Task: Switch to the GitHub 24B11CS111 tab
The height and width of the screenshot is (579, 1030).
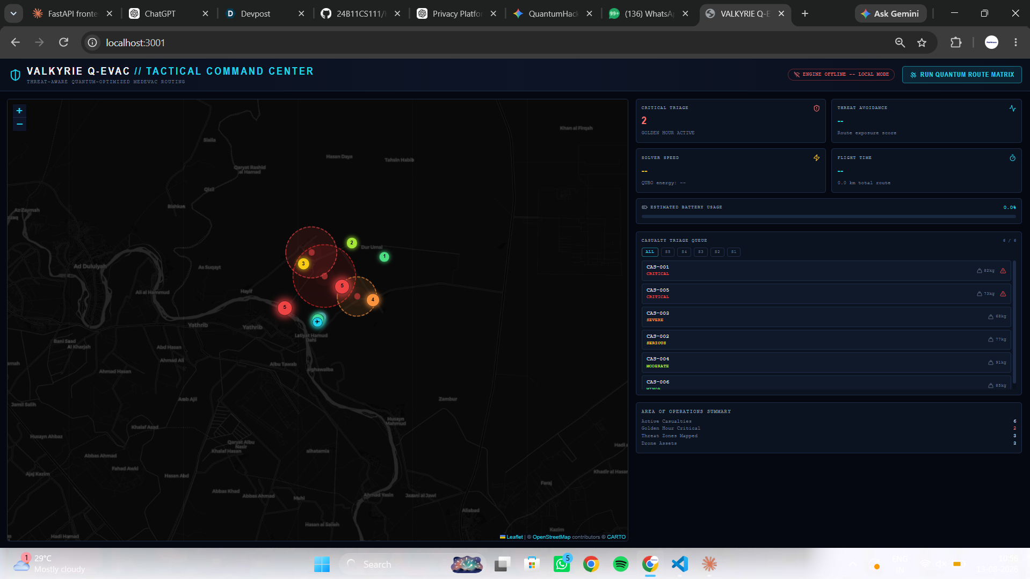Action: [360, 13]
